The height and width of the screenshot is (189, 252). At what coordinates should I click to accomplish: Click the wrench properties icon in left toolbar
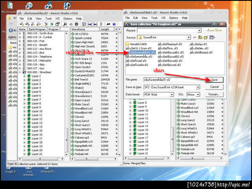click(65, 24)
